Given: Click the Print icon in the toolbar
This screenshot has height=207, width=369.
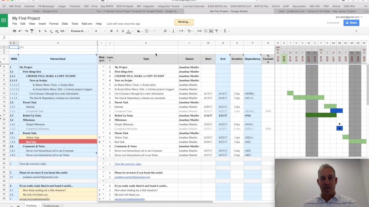Looking at the screenshot, I should coord(14,31).
